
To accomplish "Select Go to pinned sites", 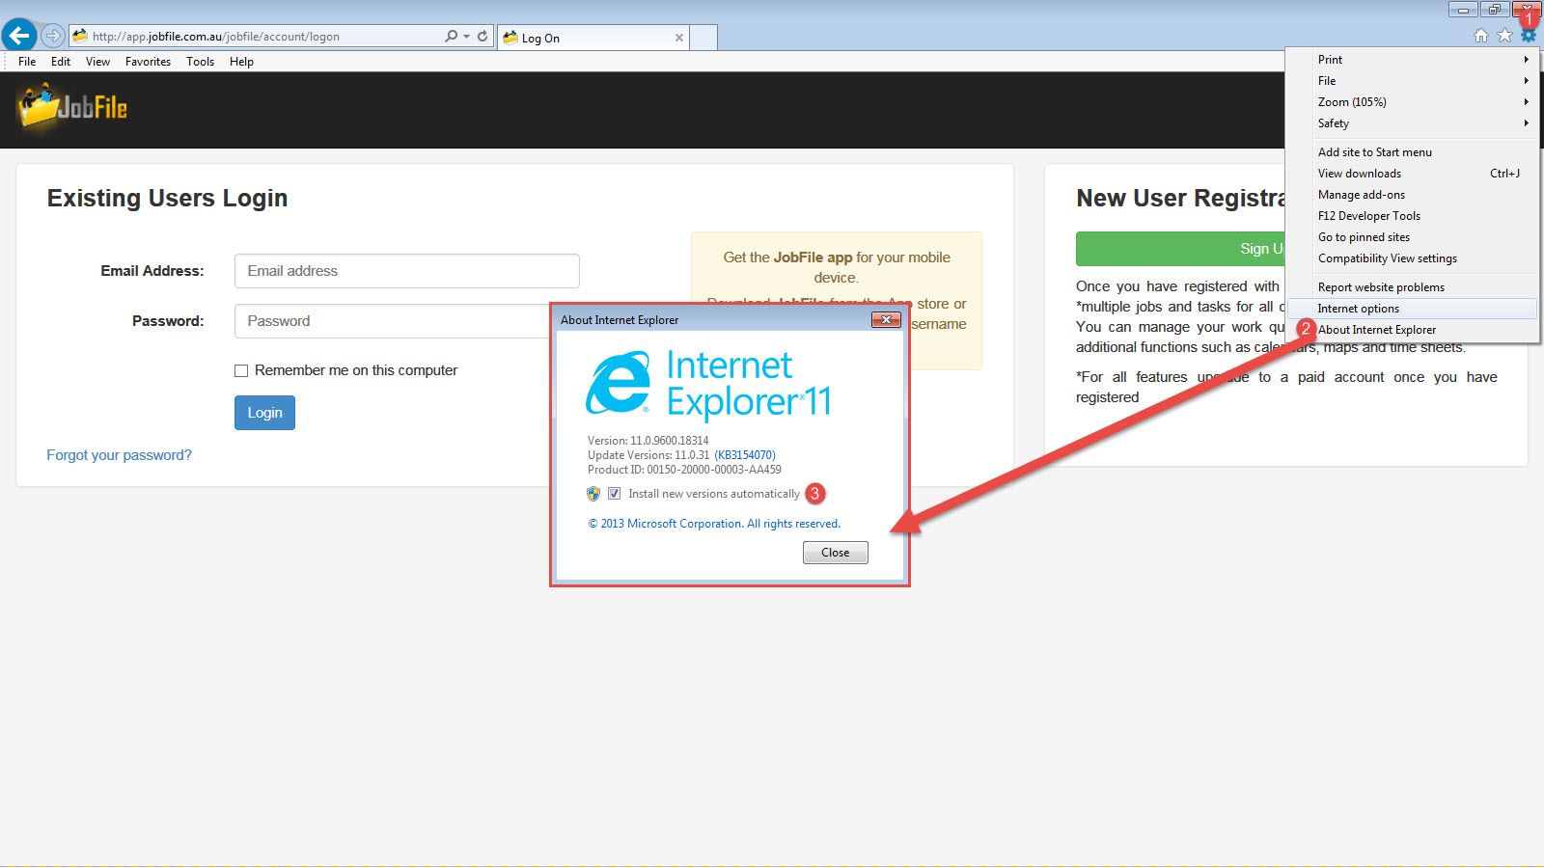I will pos(1412,237).
